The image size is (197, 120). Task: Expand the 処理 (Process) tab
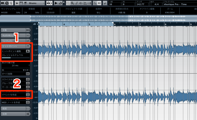pyautogui.click(x=13, y=114)
